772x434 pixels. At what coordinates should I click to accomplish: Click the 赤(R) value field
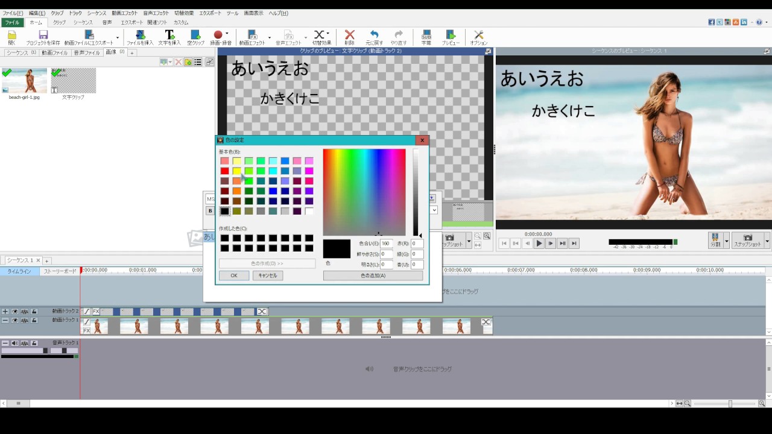click(x=417, y=244)
